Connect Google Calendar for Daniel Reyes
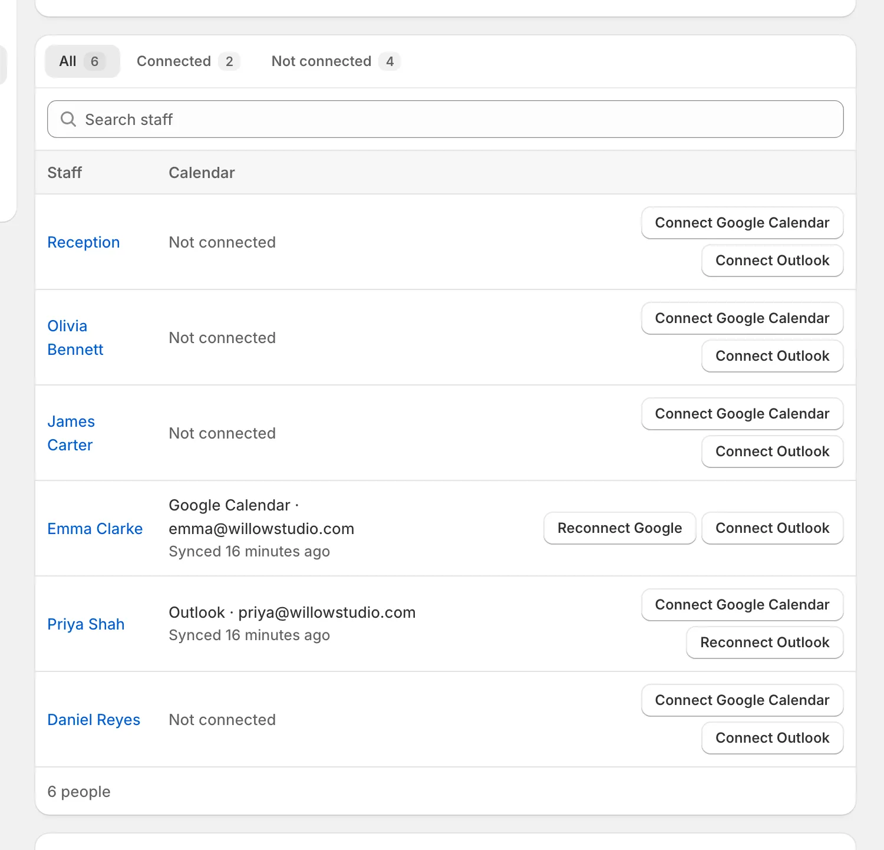 tap(743, 700)
